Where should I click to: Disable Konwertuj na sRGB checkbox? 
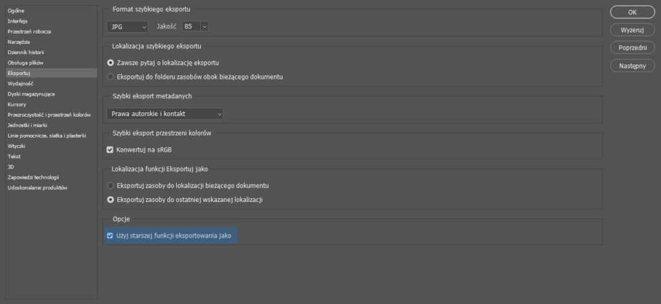tap(110, 150)
